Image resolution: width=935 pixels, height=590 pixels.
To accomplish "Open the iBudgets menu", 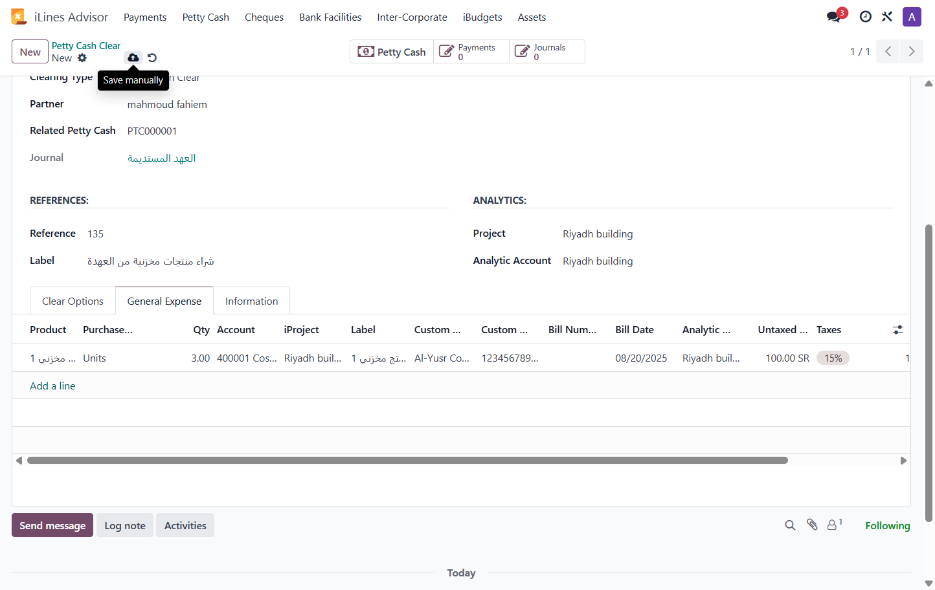I will pyautogui.click(x=482, y=17).
